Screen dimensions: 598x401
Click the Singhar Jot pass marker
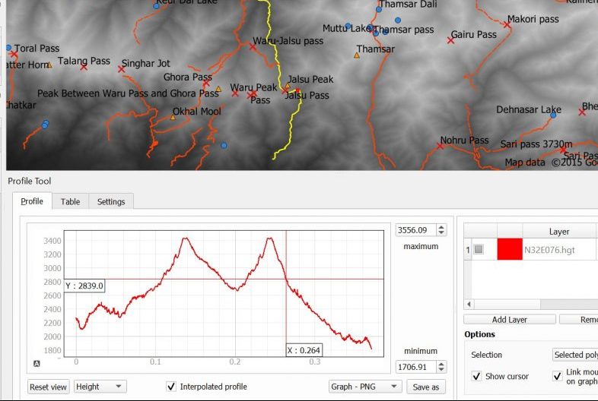[x=121, y=69]
